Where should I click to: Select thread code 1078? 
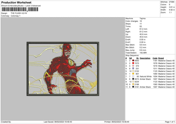(x=155, y=63)
